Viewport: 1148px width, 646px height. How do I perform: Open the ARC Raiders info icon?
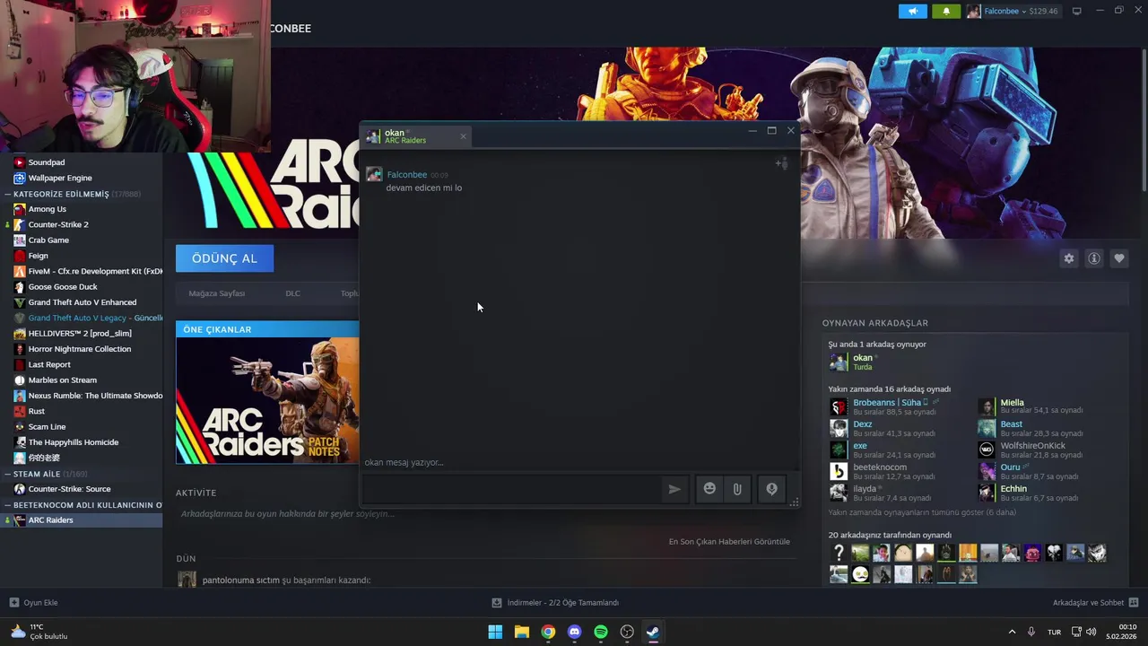(x=1093, y=258)
